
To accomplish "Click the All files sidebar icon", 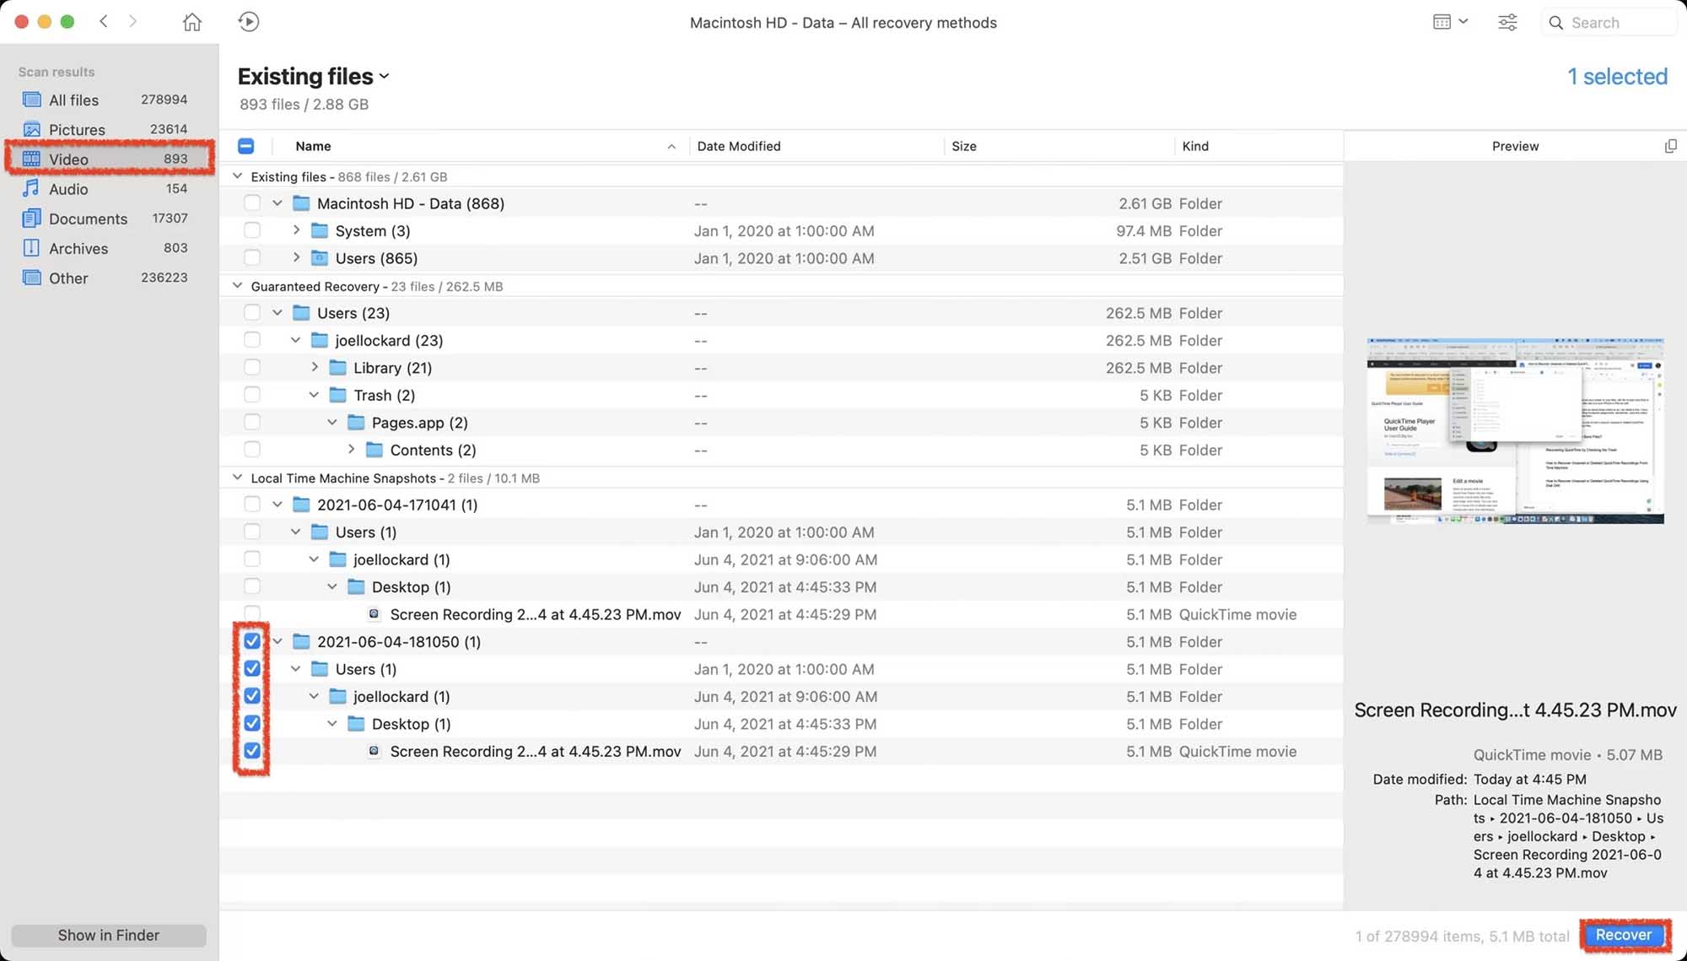I will (32, 100).
